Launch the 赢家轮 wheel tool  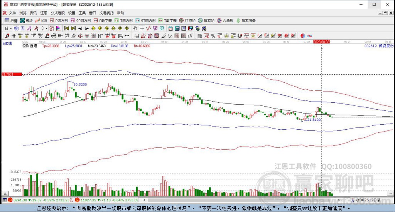206,21
